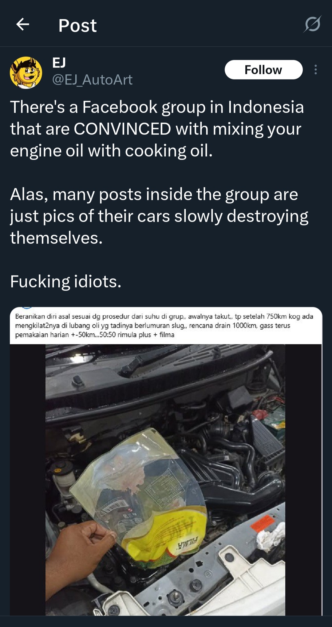The height and width of the screenshot is (627, 332).
Task: Select the paragraph starting with Alas
Action: [x=159, y=216]
